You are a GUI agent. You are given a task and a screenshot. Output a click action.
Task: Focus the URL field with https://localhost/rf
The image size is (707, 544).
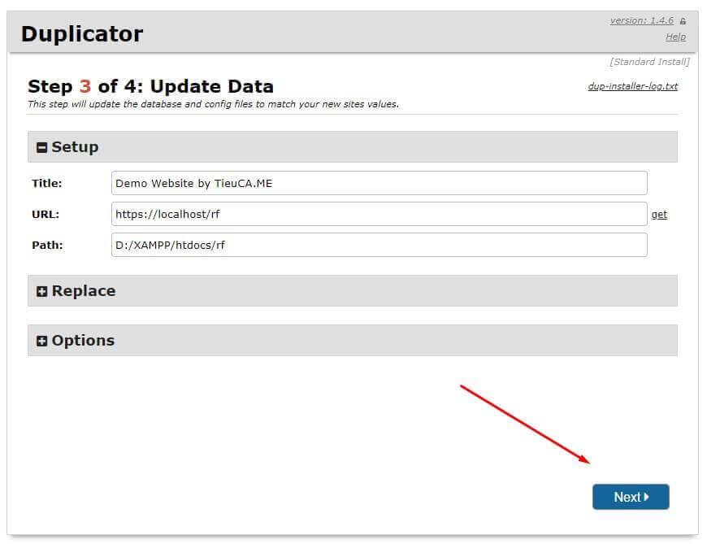click(x=380, y=214)
